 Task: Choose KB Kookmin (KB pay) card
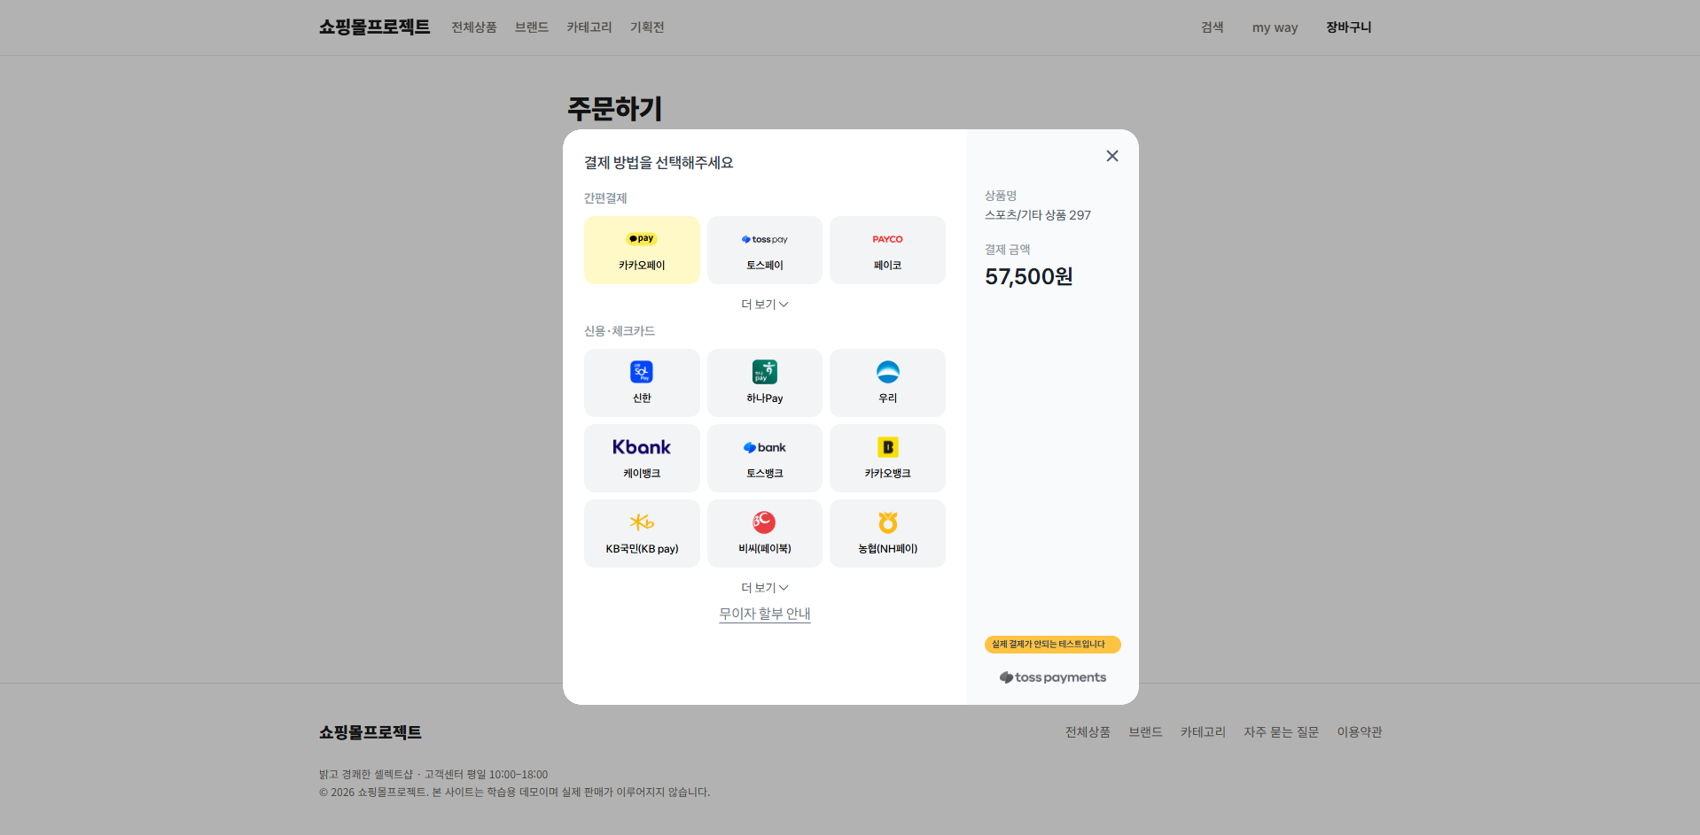(642, 533)
